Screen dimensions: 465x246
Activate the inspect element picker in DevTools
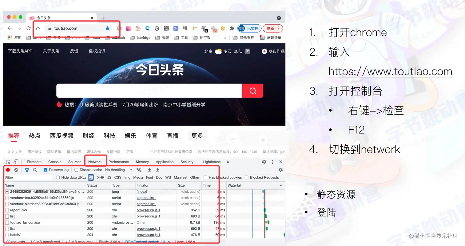pyautogui.click(x=8, y=162)
